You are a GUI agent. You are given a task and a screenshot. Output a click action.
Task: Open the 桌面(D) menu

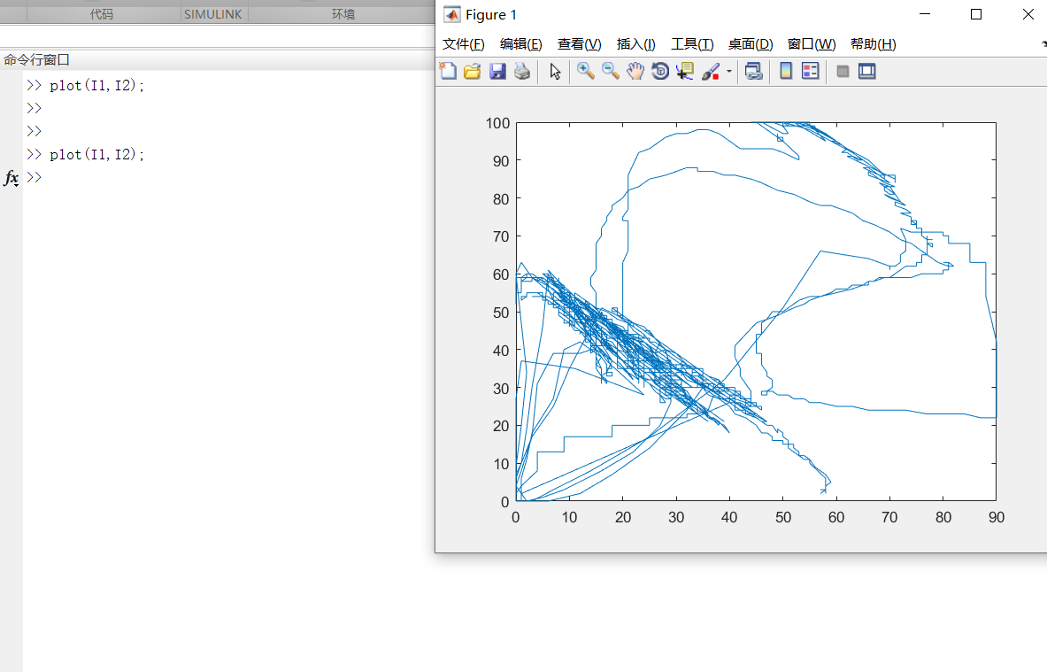[751, 44]
